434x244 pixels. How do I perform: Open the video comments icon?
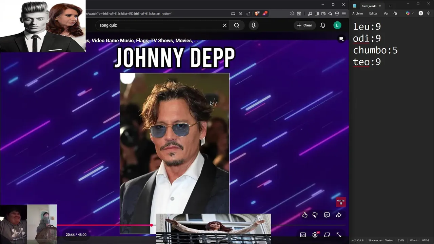(327, 215)
